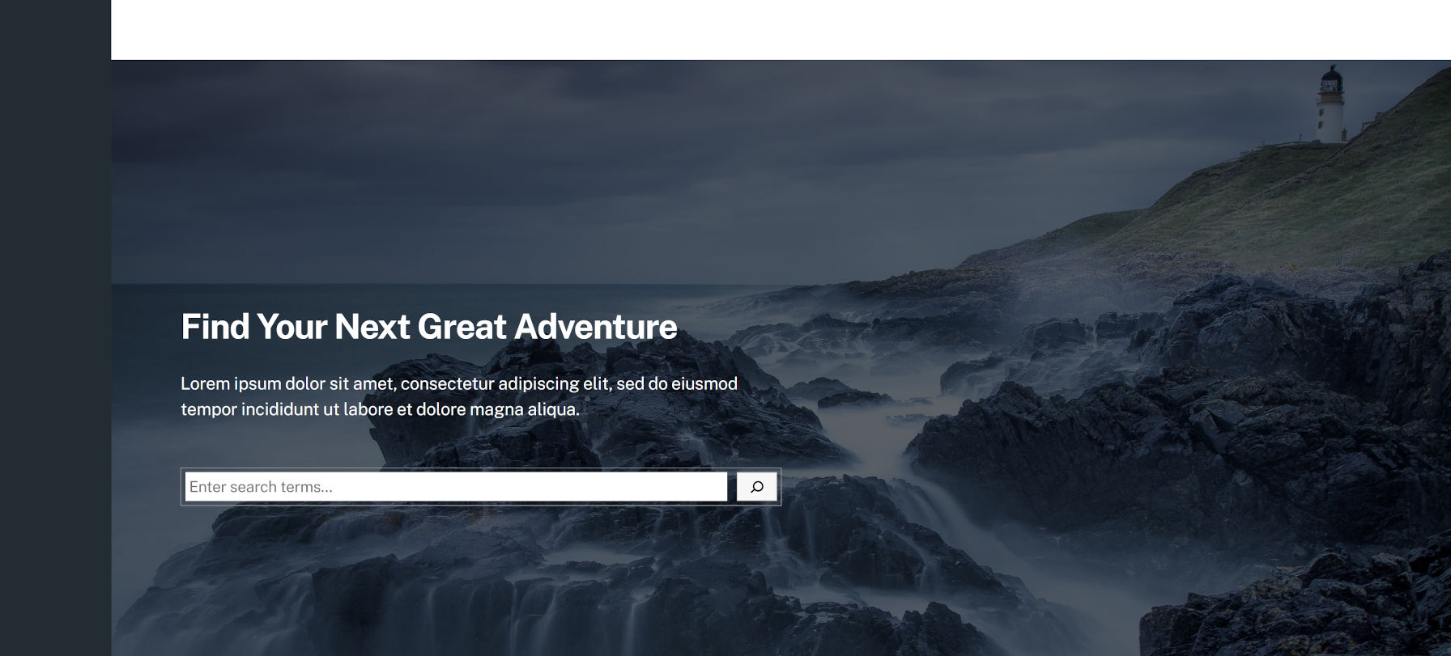Click the word "Great" in the heading
This screenshot has width=1451, height=656.
[462, 327]
